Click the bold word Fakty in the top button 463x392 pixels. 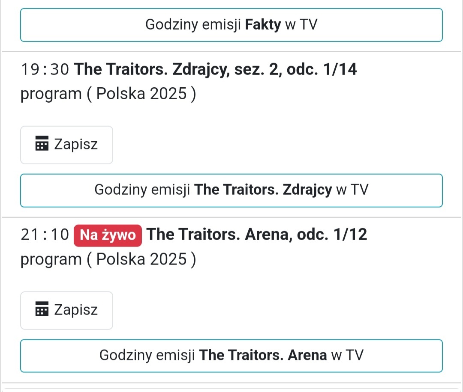[263, 25]
